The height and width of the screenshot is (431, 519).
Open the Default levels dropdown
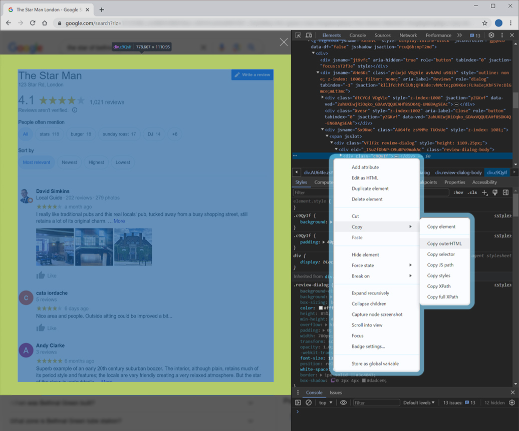[x=419, y=402]
